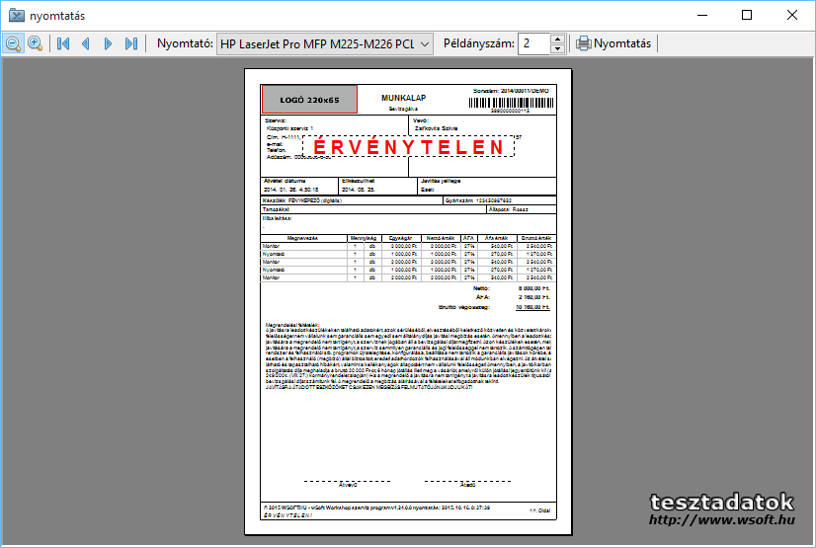The image size is (816, 548).
Task: Click the zoom in magnifier icon
Action: click(x=35, y=43)
